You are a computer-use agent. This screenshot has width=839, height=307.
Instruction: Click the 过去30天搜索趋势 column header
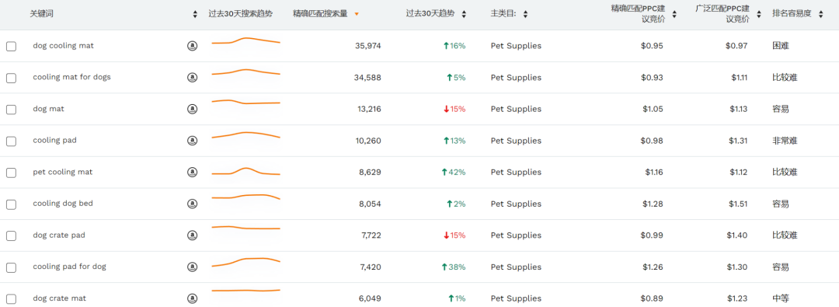pyautogui.click(x=240, y=14)
